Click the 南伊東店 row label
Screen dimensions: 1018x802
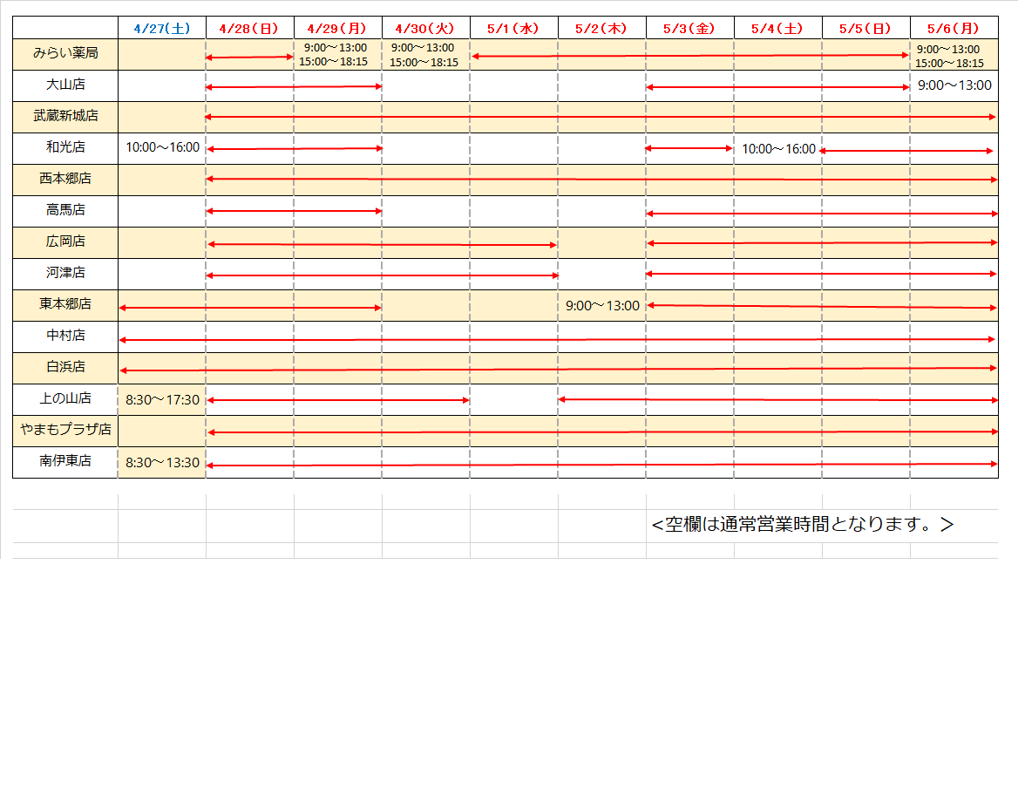pyautogui.click(x=64, y=462)
